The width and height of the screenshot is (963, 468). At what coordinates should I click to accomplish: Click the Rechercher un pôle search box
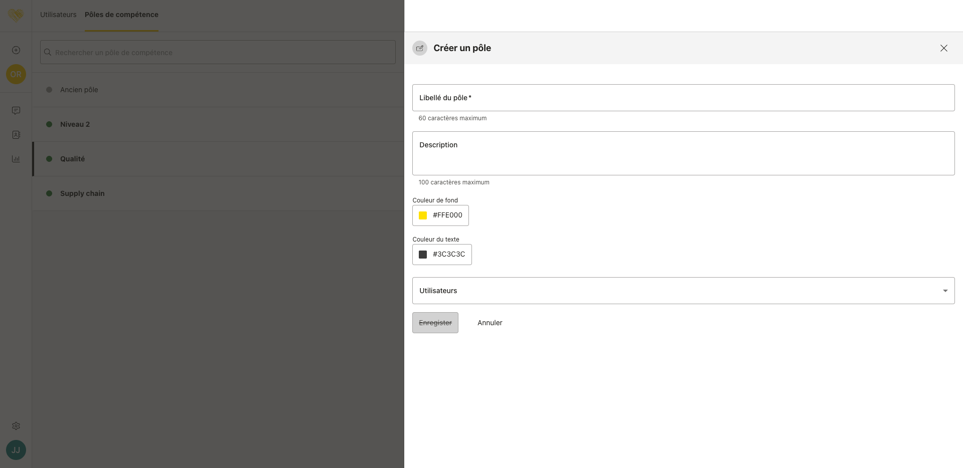[x=218, y=53]
